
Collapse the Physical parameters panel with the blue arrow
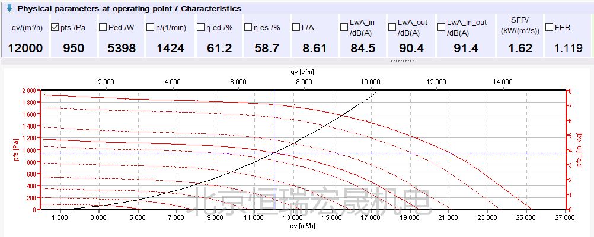coord(9,8)
